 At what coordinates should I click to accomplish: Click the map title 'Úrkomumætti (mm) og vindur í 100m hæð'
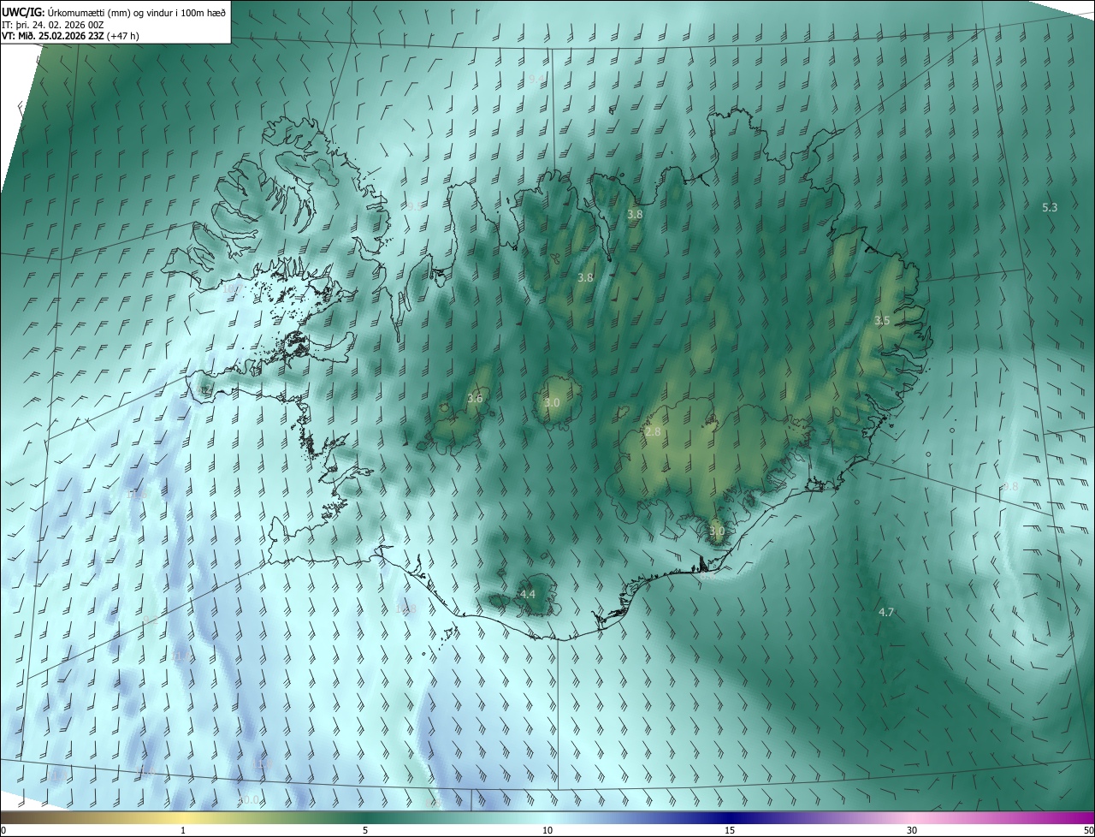136,12
